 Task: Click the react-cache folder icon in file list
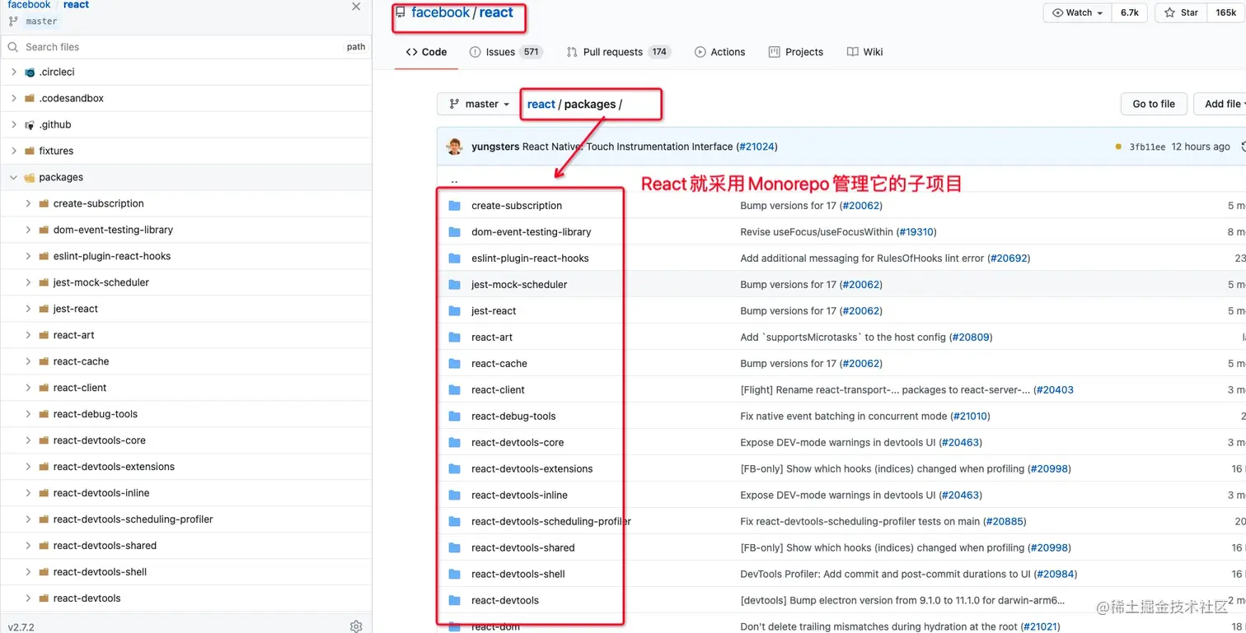point(454,363)
